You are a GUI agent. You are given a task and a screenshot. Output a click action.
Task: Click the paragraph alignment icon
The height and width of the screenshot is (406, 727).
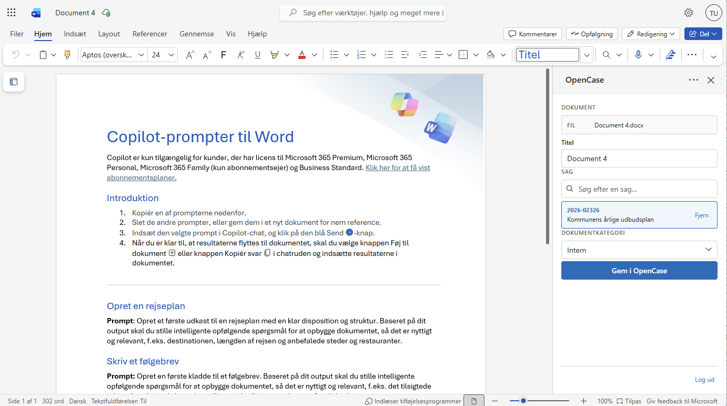click(439, 55)
